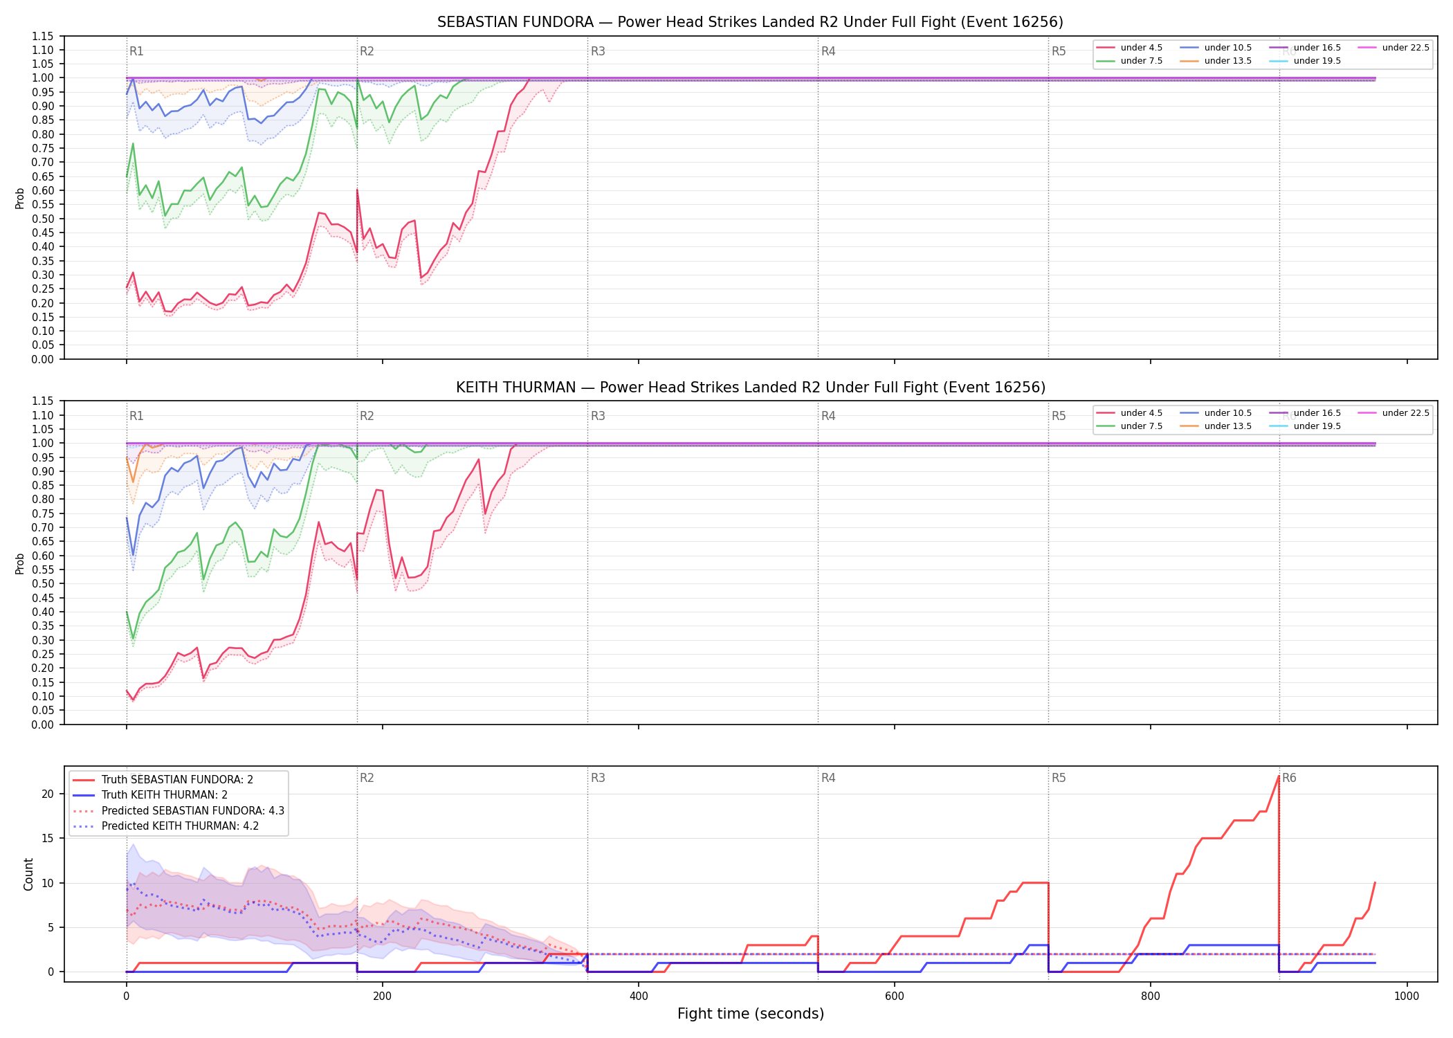
Task: Click the Count axis tick label 15
Action: point(48,838)
